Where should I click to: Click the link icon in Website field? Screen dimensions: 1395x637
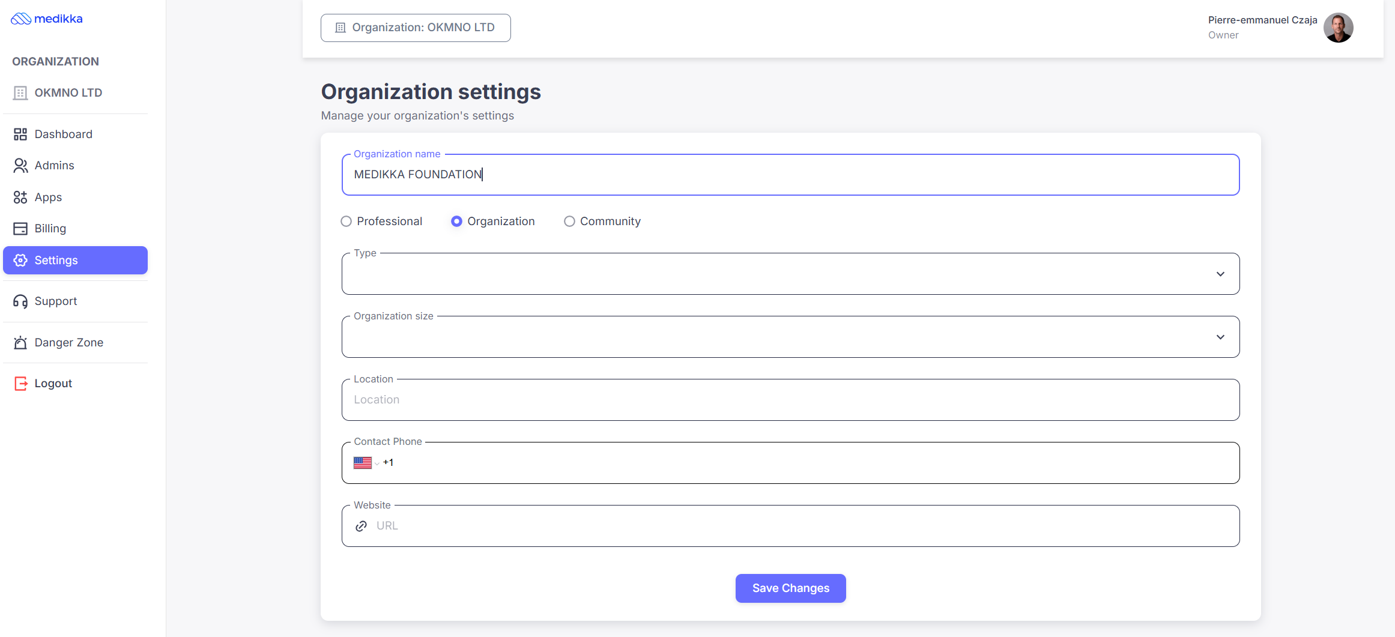[x=361, y=527]
